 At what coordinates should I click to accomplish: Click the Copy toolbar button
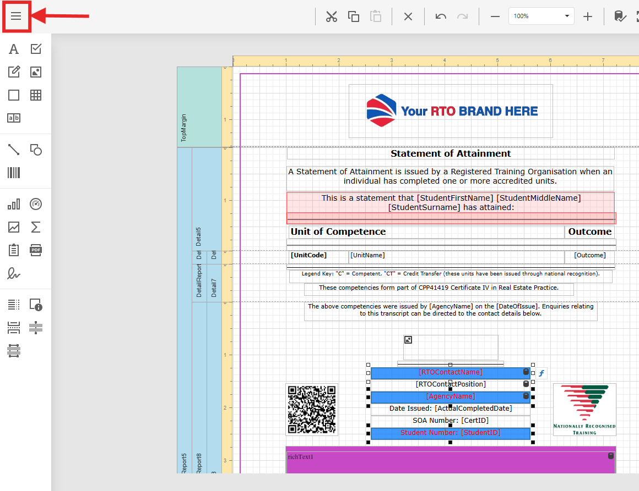(x=354, y=16)
